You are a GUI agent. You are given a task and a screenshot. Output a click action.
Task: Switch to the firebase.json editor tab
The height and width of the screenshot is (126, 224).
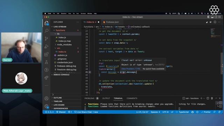[x=112, y=22]
